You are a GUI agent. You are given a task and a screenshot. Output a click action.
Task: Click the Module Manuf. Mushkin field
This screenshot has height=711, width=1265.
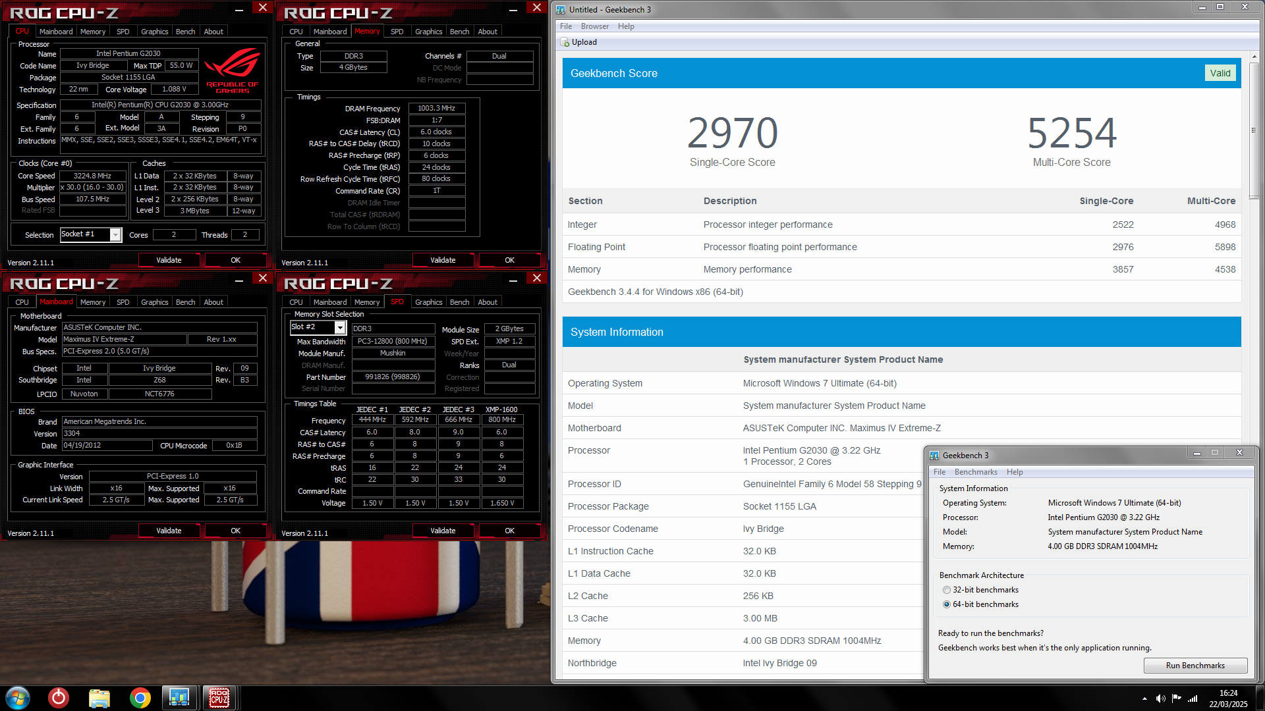pos(393,354)
